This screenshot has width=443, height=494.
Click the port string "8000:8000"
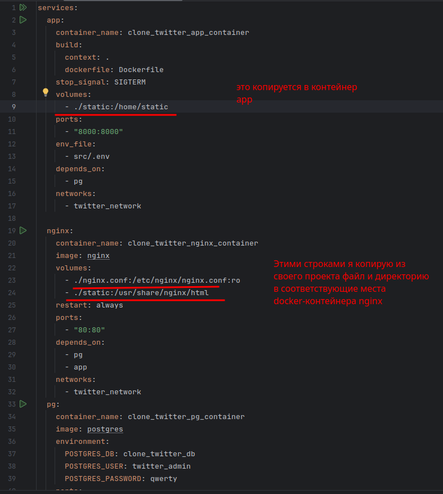coord(99,132)
